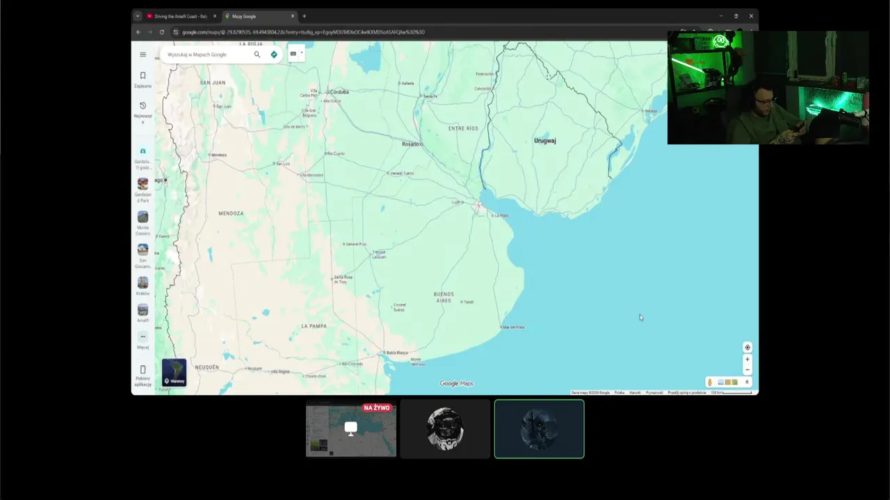Click the SAN JUAN province label
890x500 pixels.
[213, 83]
